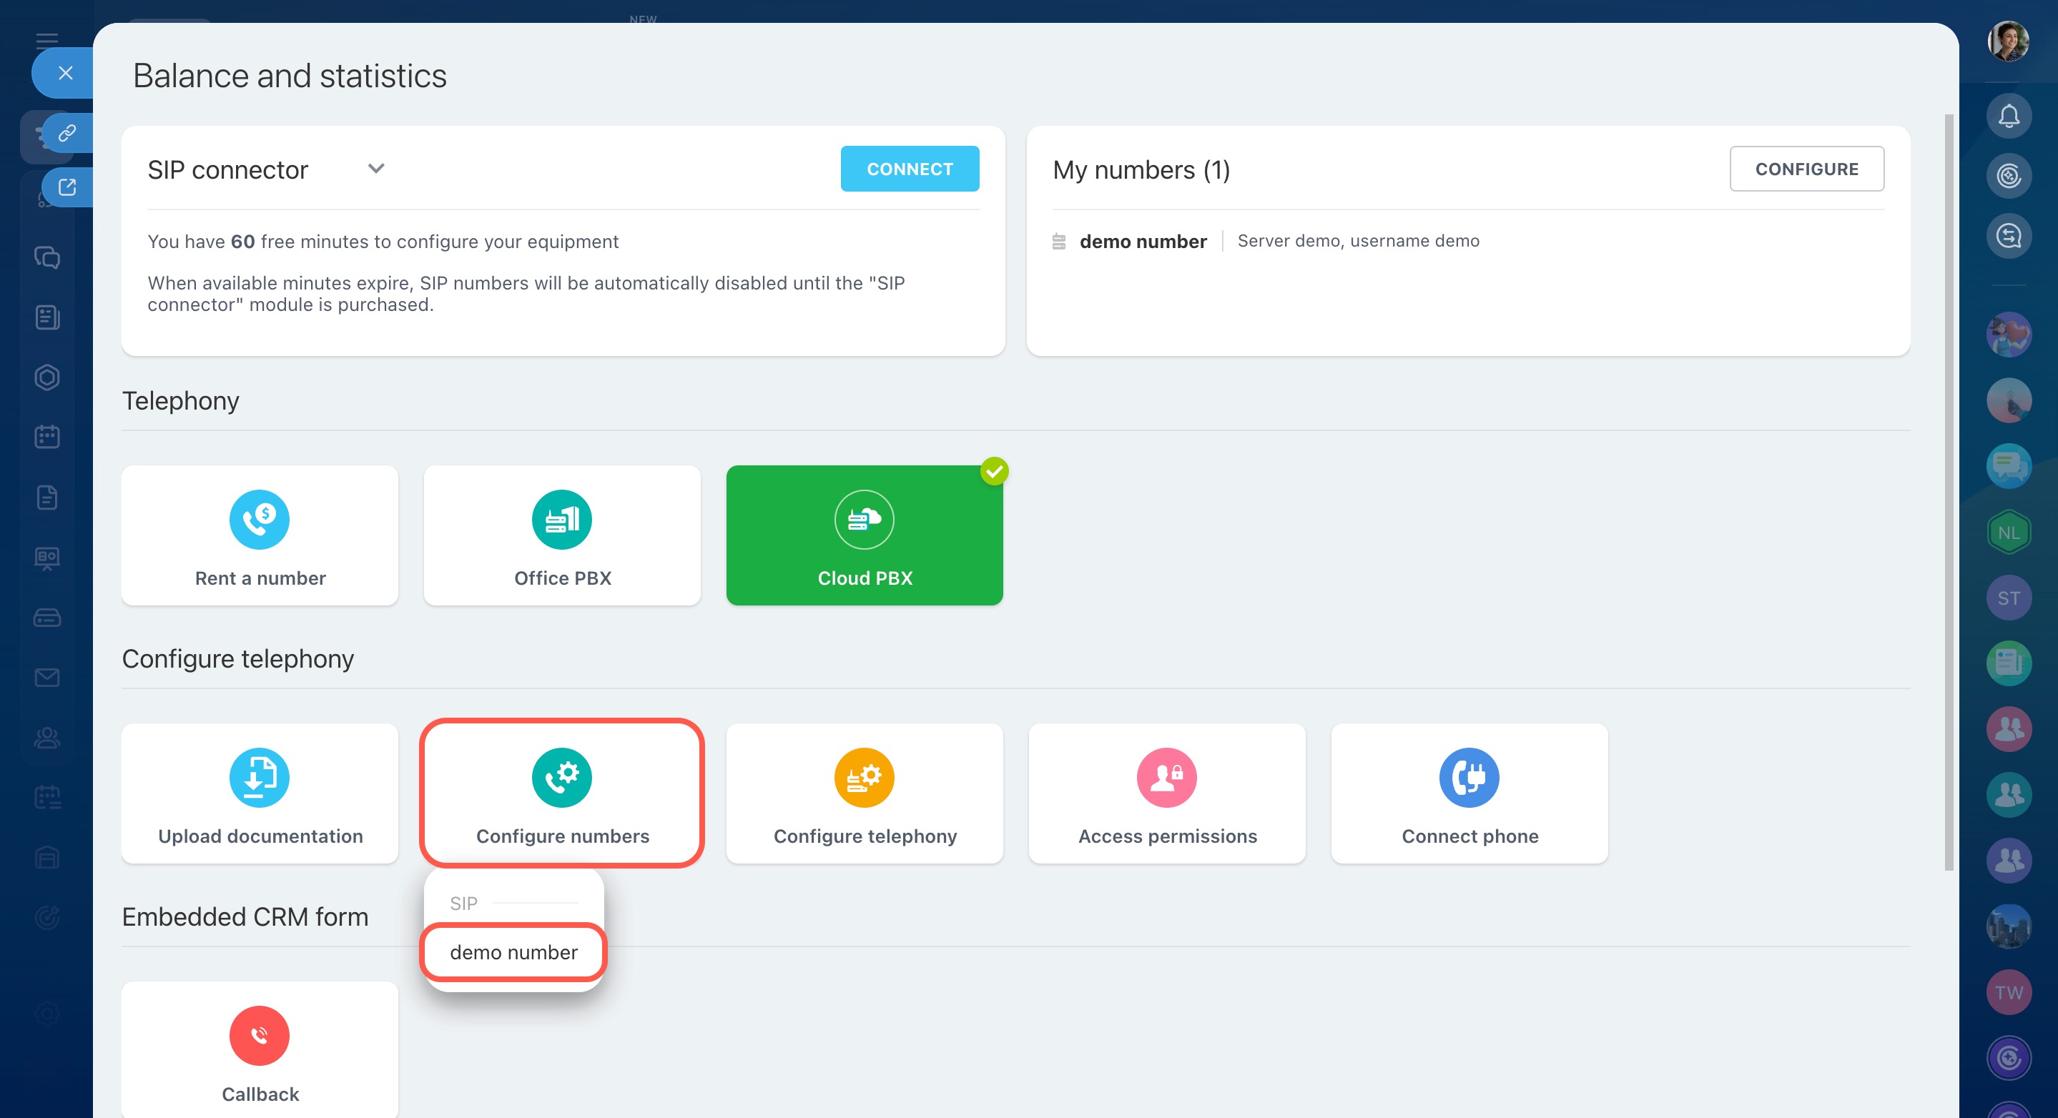The height and width of the screenshot is (1118, 2058).
Task: Click the Connect phone tile
Action: click(1468, 793)
